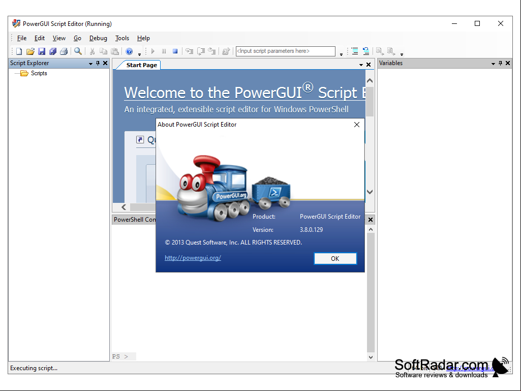
Task: Open the Edit menu
Action: pos(40,38)
